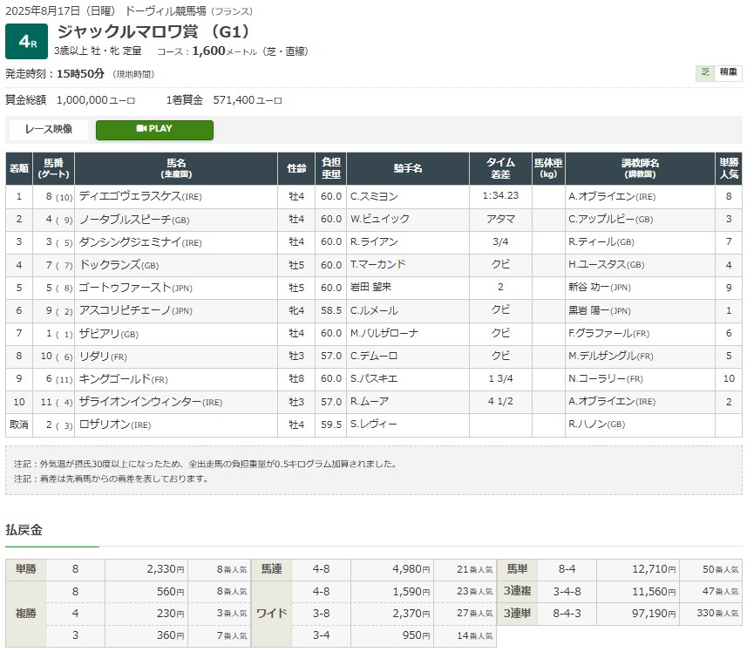The image size is (747, 652).
Task: Click the green 4R race number badge
Action: 26,42
